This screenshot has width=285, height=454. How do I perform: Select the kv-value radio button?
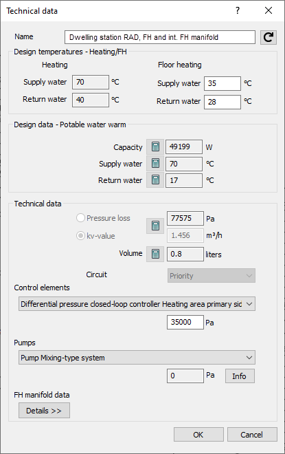click(80, 236)
